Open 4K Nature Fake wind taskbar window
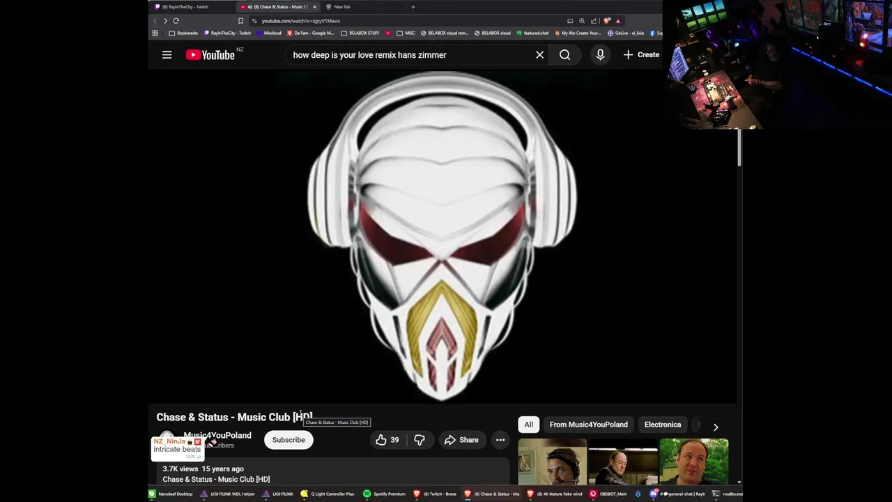 555,494
